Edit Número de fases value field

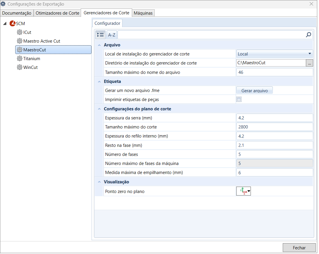tap(275, 154)
